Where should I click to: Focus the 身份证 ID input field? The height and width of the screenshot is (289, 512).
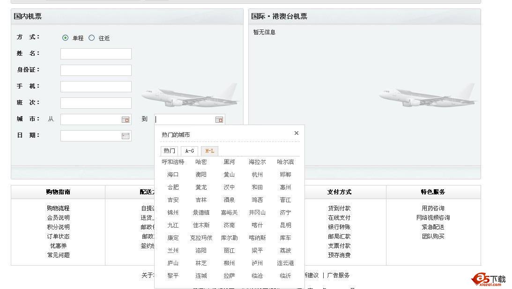(x=96, y=70)
